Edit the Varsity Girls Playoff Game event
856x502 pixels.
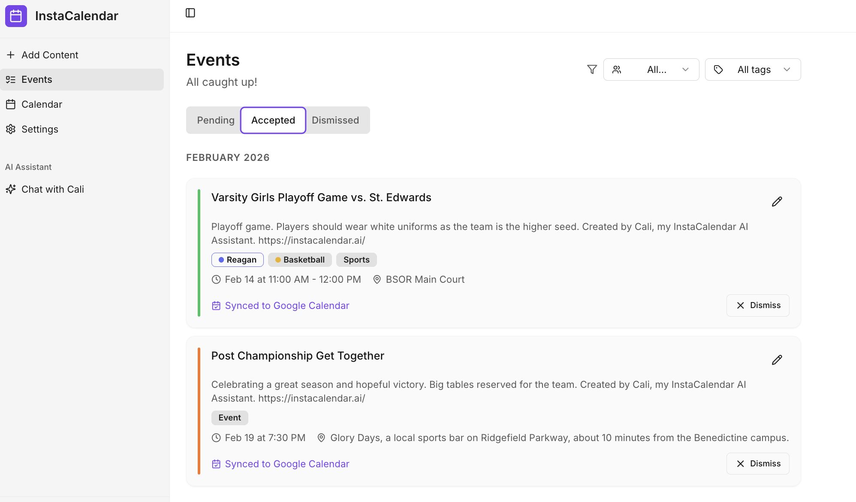pyautogui.click(x=777, y=201)
